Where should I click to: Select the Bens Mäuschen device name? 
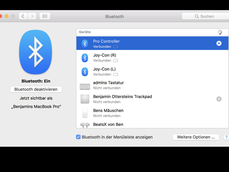(108, 110)
